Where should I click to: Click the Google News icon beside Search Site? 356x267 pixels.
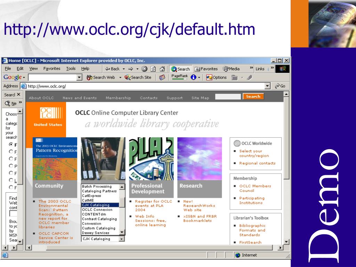point(162,78)
